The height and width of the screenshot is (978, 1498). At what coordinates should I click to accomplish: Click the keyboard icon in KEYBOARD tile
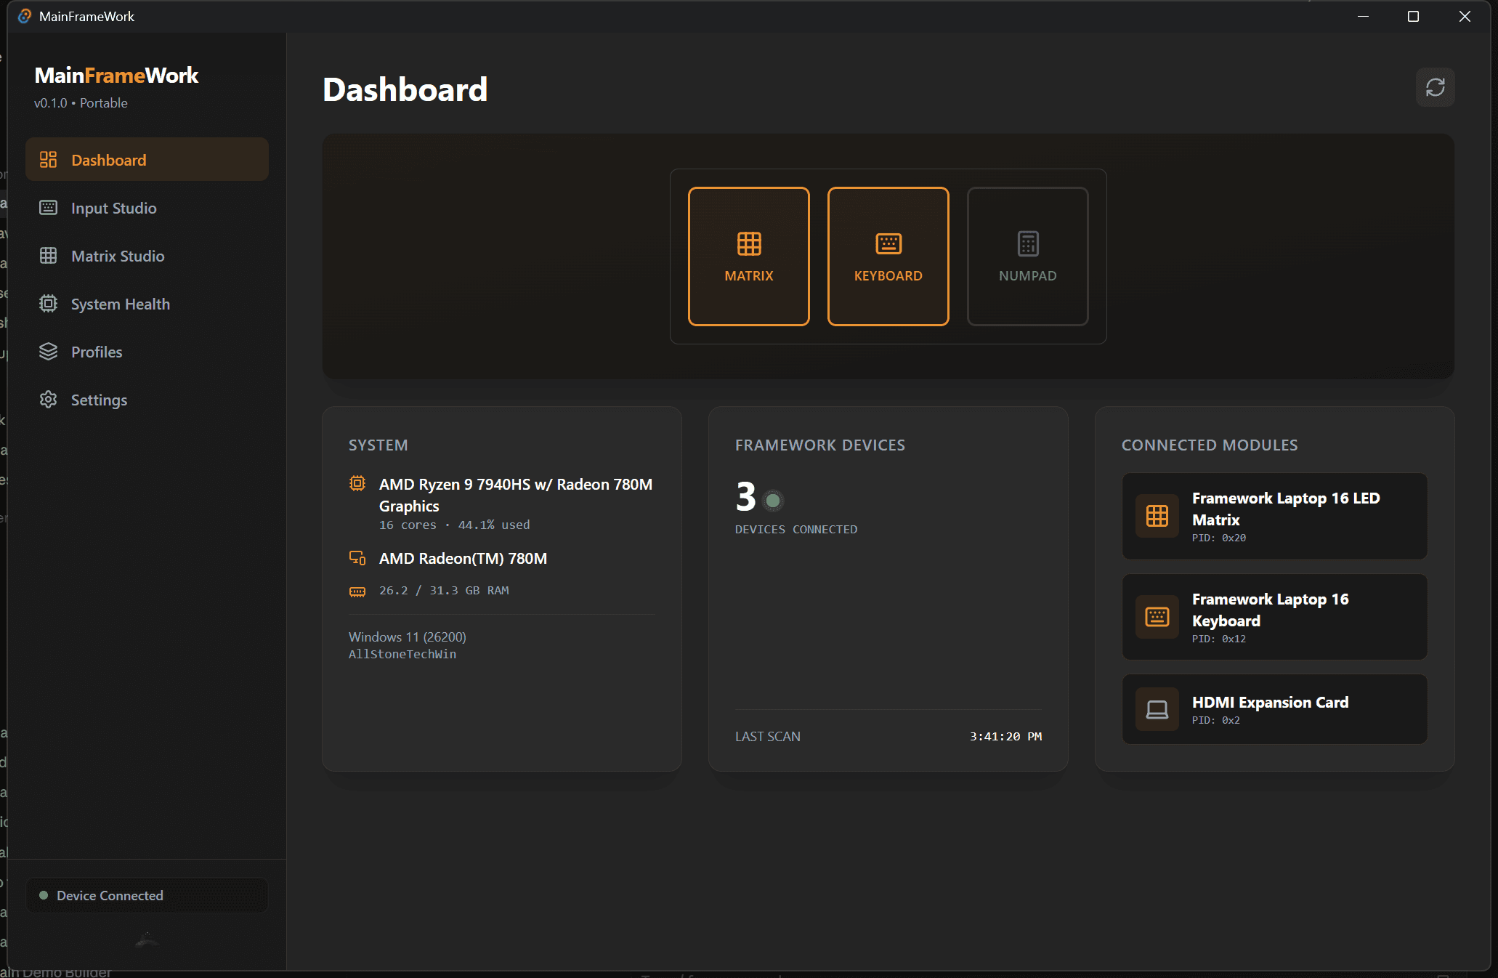[888, 244]
